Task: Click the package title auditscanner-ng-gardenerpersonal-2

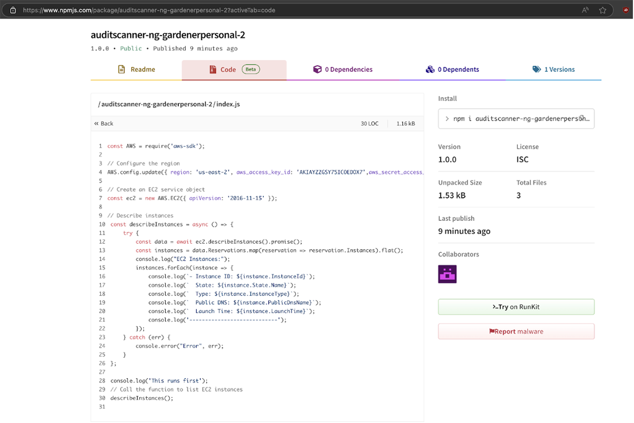Action: coord(168,35)
